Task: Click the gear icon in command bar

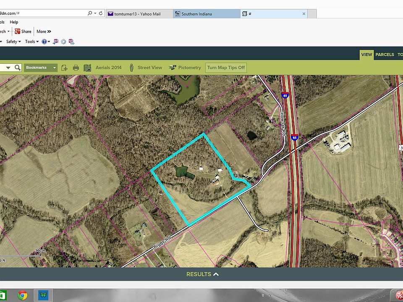Action: (x=63, y=42)
